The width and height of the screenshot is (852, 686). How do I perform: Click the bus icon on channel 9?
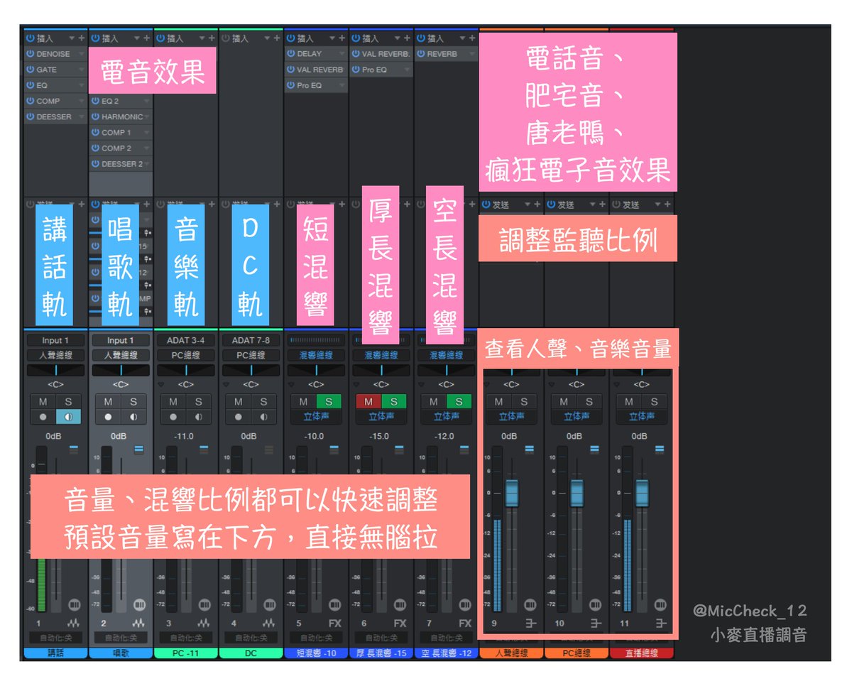(530, 623)
